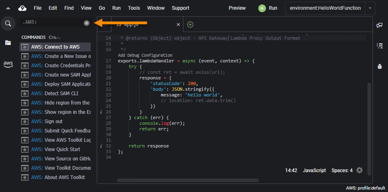Click AWS: profile:default status text
Viewport: 388px width, 192px height.
tap(365, 188)
